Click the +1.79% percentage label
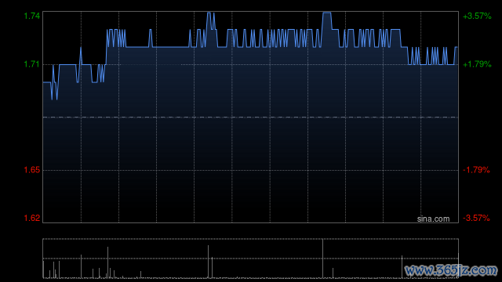The width and height of the screenshot is (502, 282). click(477, 64)
